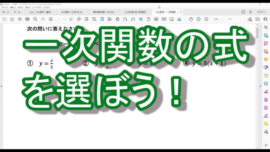270x152 pixels.
Task: Open the 159% zoom level dropdown
Action: 218,19
